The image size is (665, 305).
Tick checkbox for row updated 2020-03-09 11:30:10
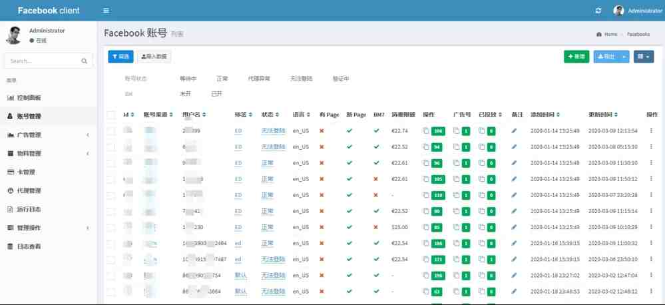click(x=111, y=163)
